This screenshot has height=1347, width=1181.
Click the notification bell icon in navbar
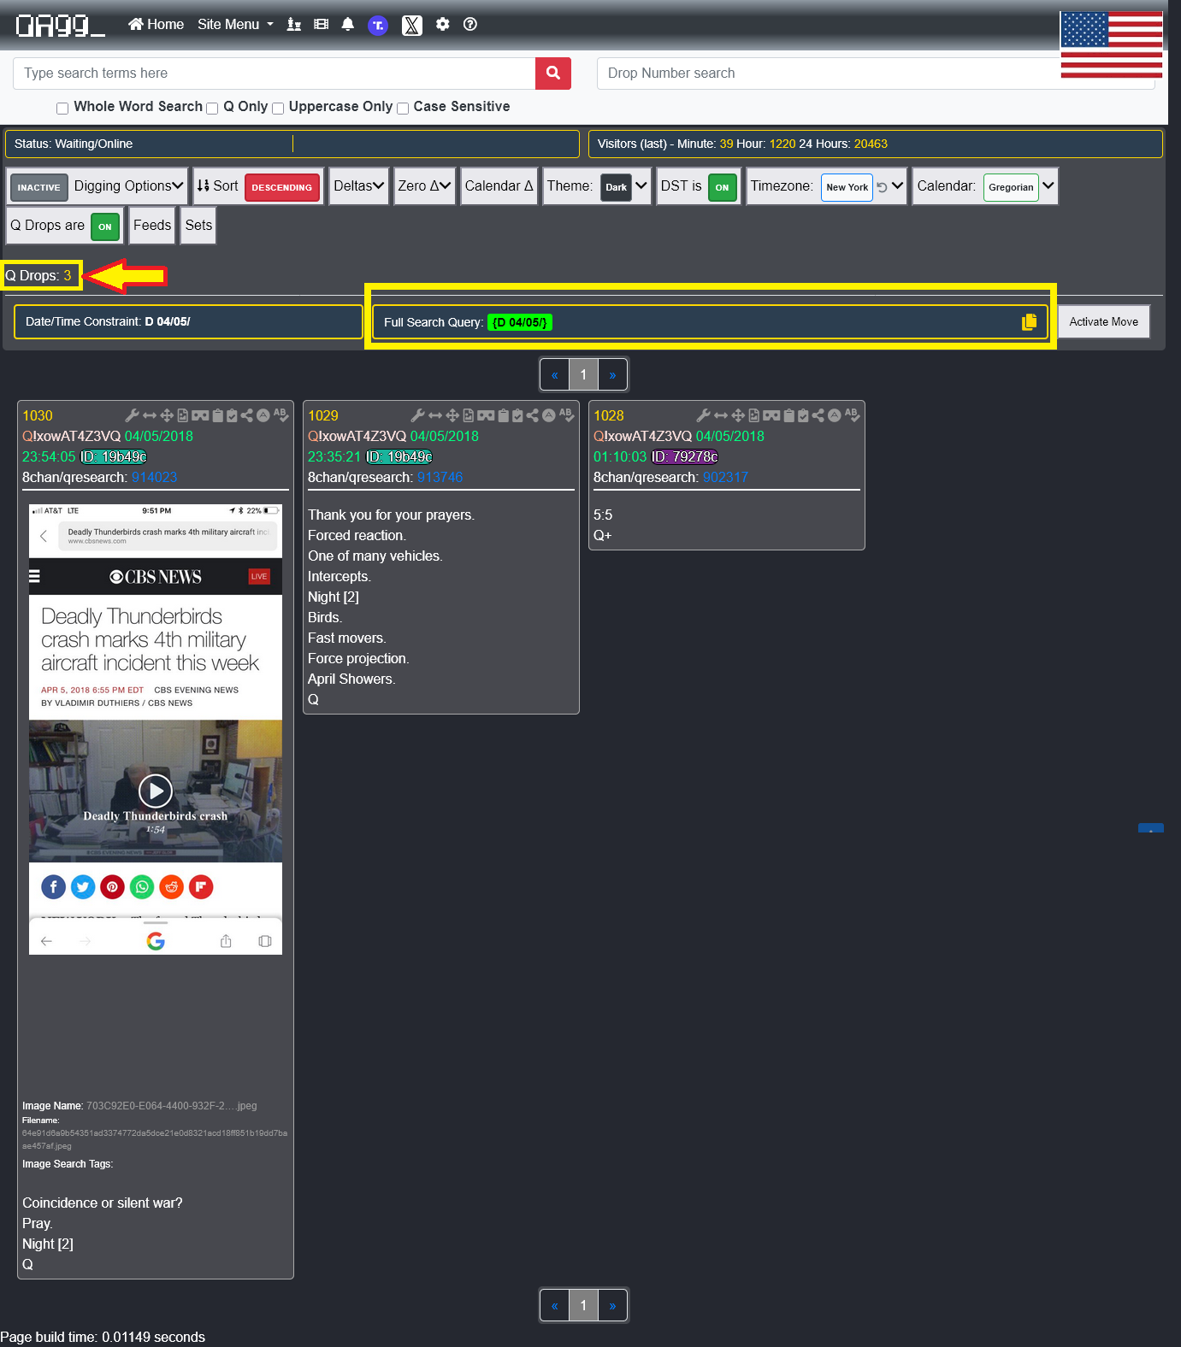(347, 25)
